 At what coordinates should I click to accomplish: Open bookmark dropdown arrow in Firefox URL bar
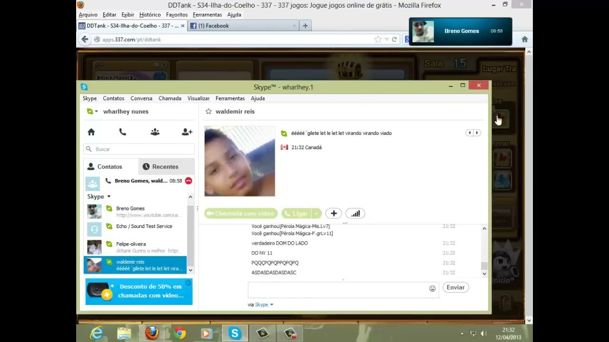386,39
